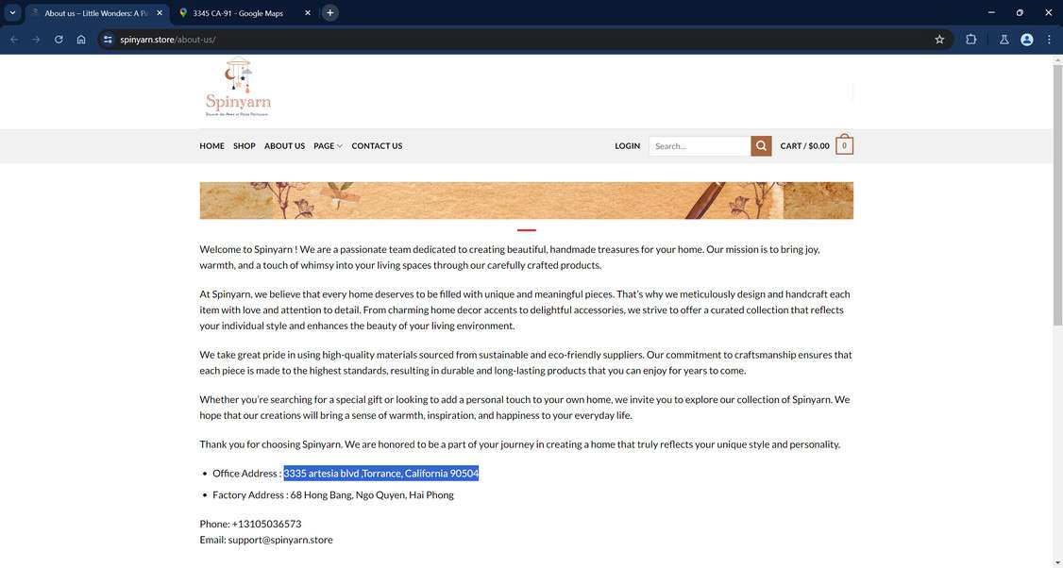The height and width of the screenshot is (568, 1063).
Task: Submit search with the magnifier button
Action: (761, 145)
